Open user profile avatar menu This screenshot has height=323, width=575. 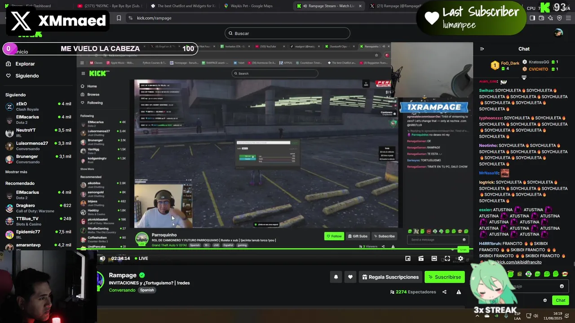pyautogui.click(x=558, y=33)
